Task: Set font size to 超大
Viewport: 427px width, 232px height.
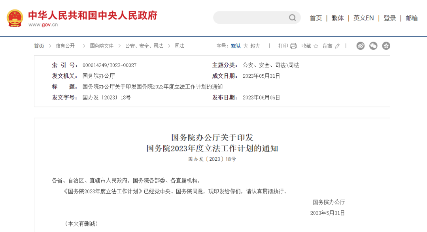Action: coord(255,46)
